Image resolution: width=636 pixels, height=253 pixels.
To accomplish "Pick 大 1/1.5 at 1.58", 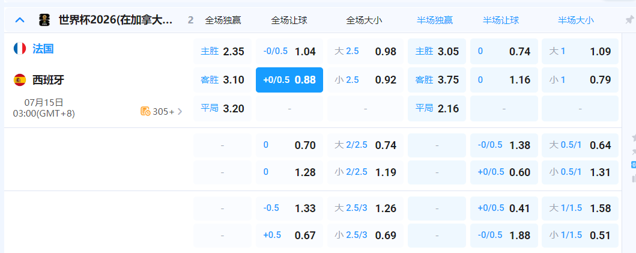I will pos(580,209).
